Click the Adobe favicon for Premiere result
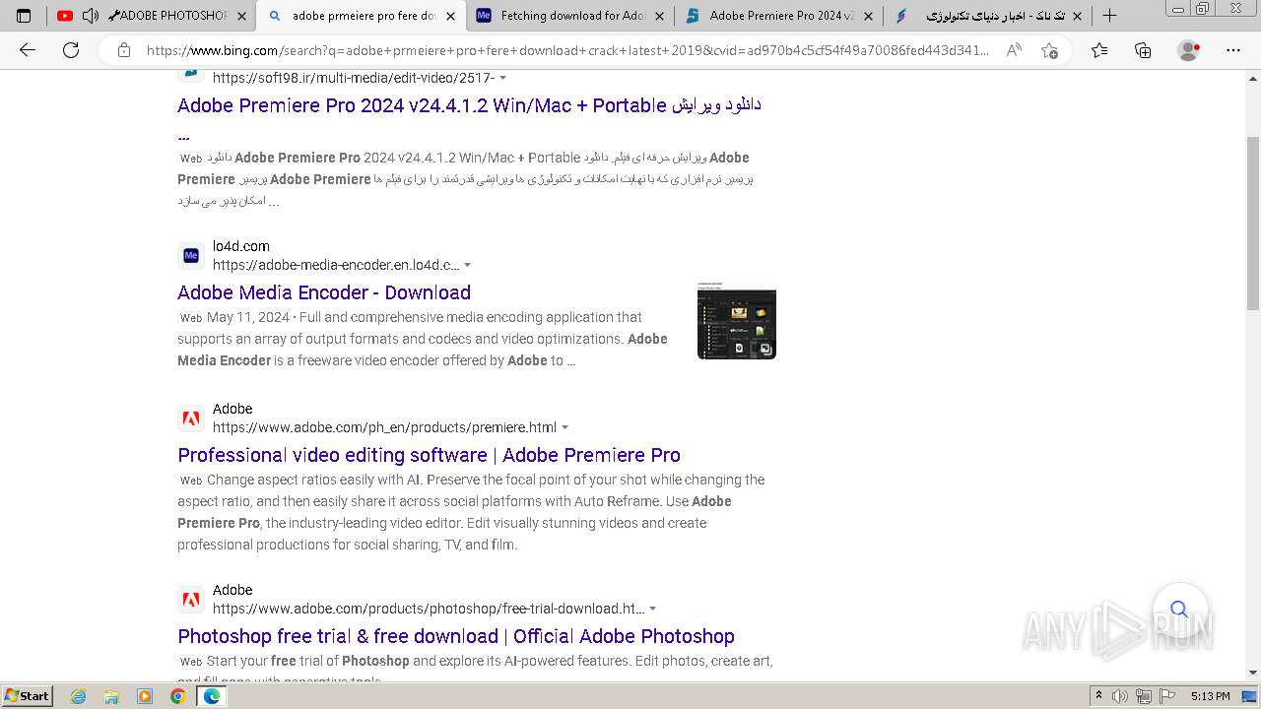The image size is (1261, 709). (191, 419)
